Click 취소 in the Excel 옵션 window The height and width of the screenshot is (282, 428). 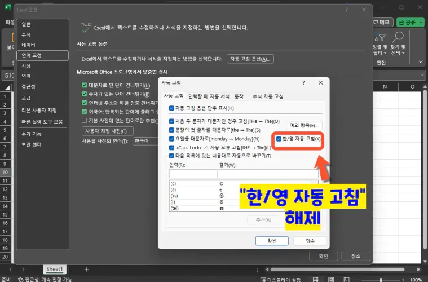coord(356,257)
